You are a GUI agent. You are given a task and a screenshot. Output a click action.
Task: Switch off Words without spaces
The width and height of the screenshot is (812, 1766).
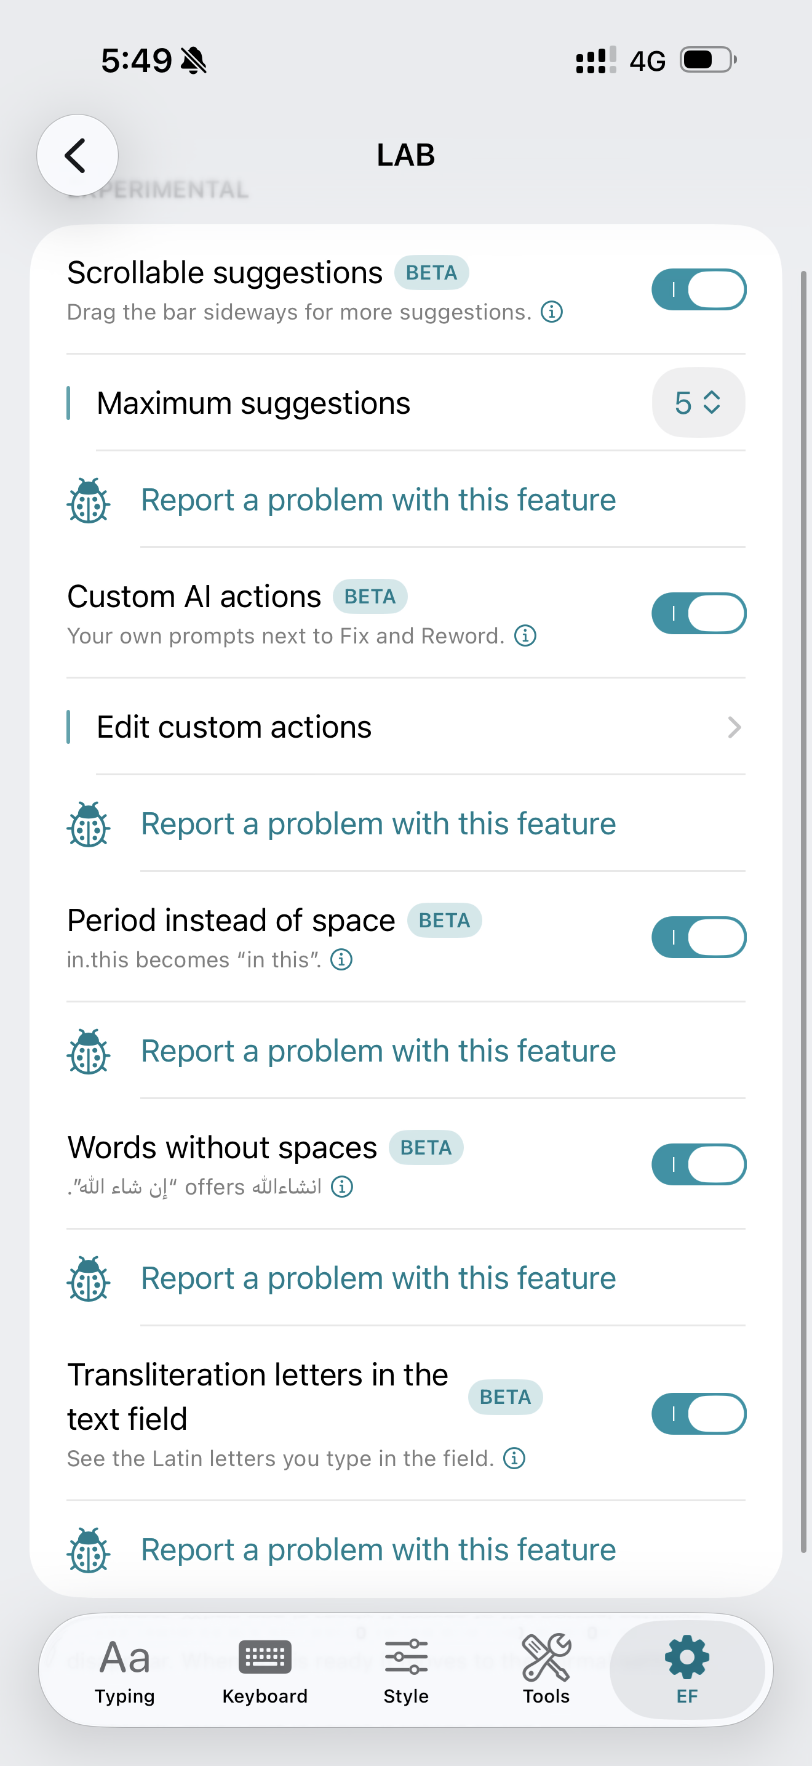(x=698, y=1164)
